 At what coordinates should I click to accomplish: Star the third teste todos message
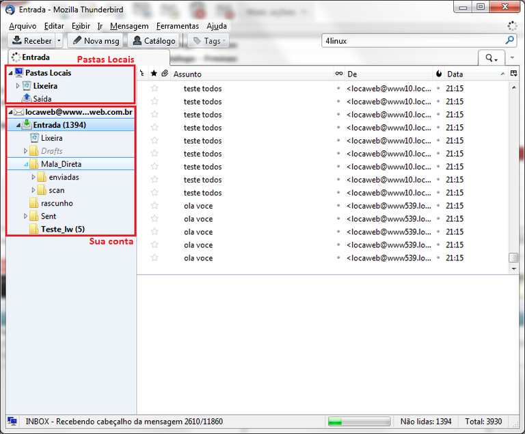154,115
